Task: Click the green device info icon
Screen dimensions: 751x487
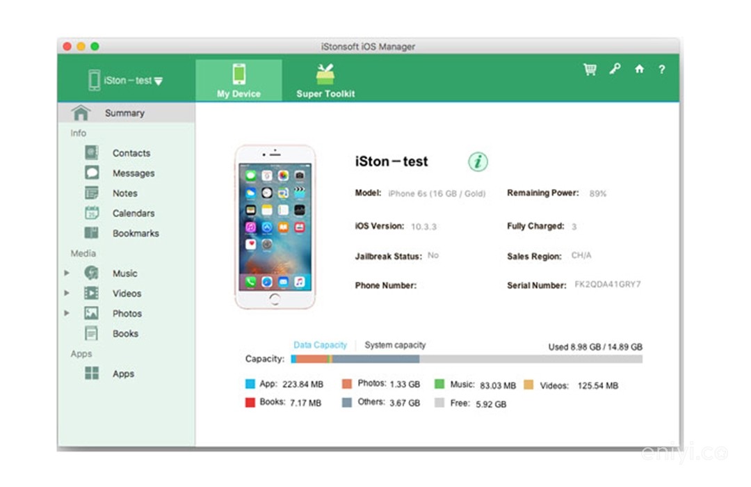Action: (477, 162)
